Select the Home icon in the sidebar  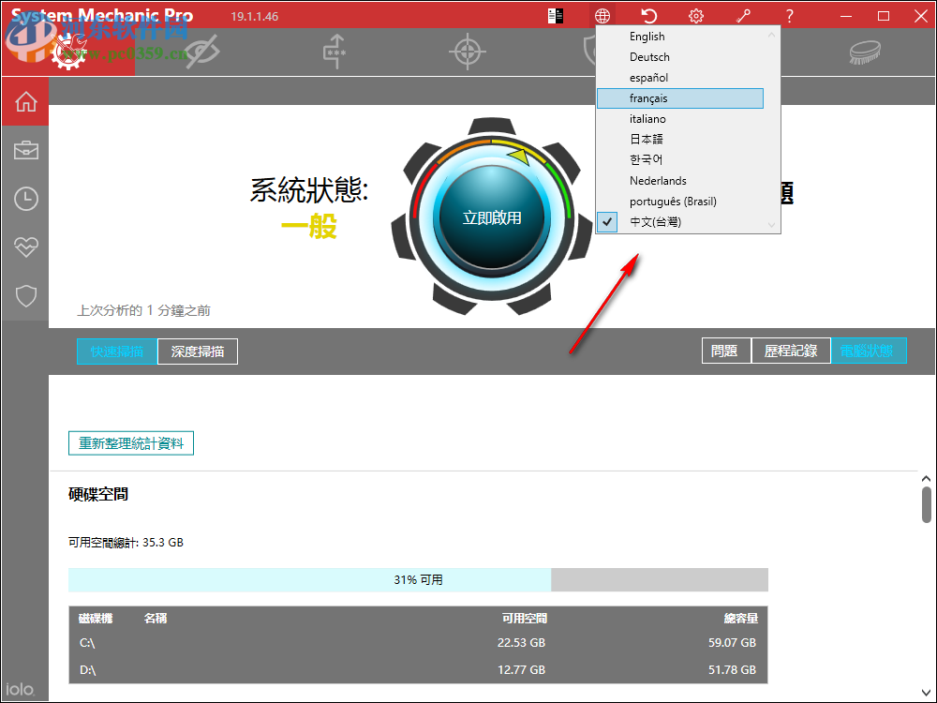pyautogui.click(x=25, y=100)
